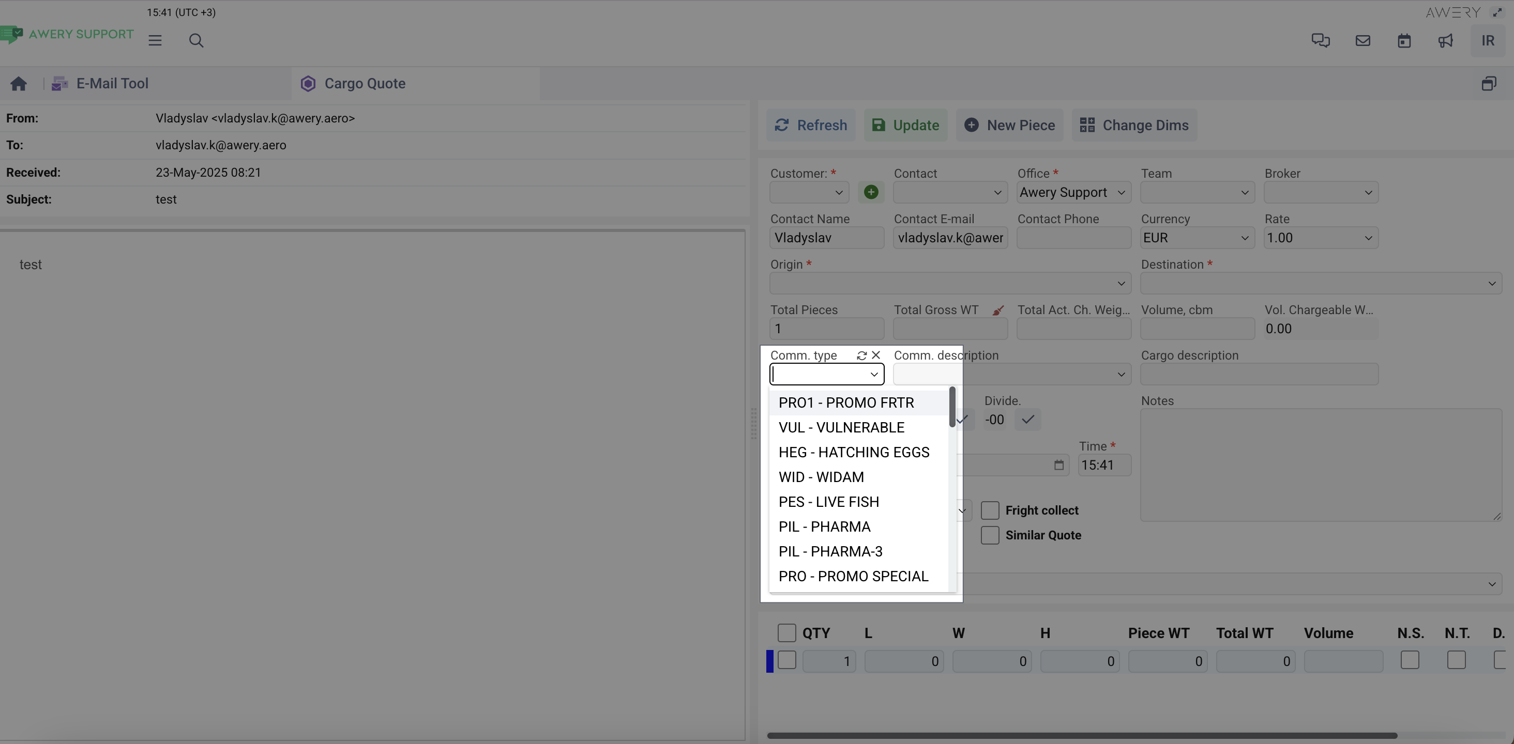Click the megaphone announcements icon
The height and width of the screenshot is (744, 1514).
coord(1445,40)
